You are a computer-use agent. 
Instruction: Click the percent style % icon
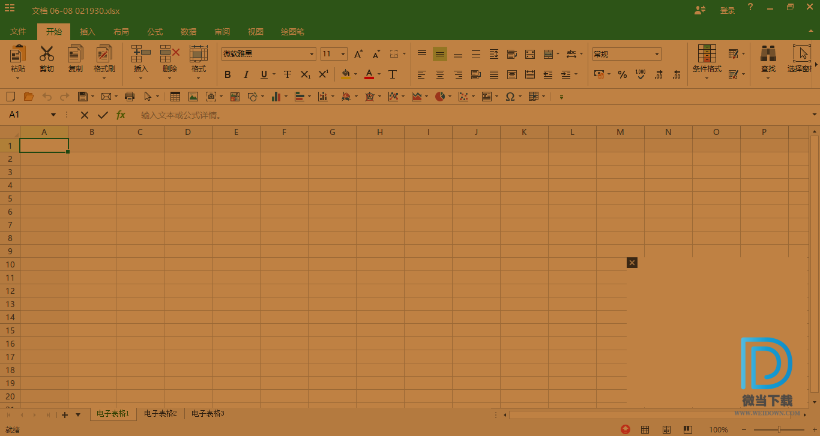(x=623, y=74)
